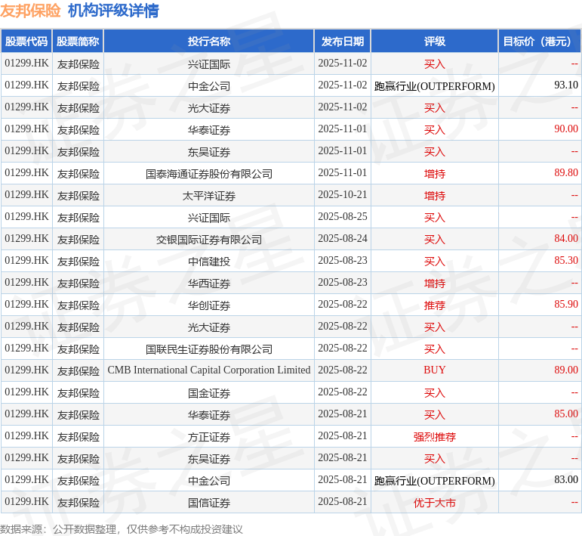Click target price 89.80
582x536 pixels.
click(566, 173)
